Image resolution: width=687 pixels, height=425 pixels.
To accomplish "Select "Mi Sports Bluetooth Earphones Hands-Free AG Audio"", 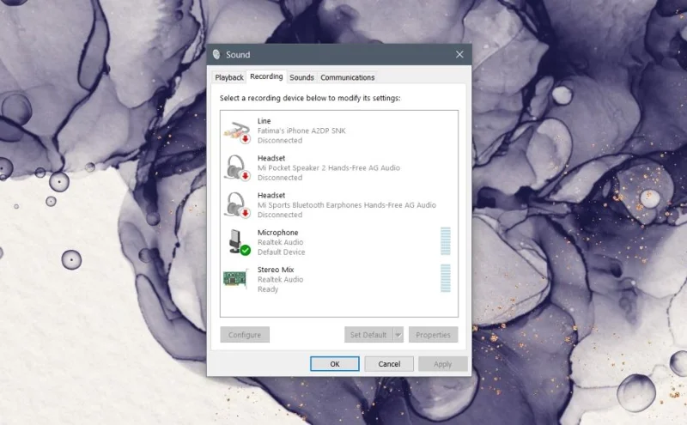I will (x=347, y=205).
